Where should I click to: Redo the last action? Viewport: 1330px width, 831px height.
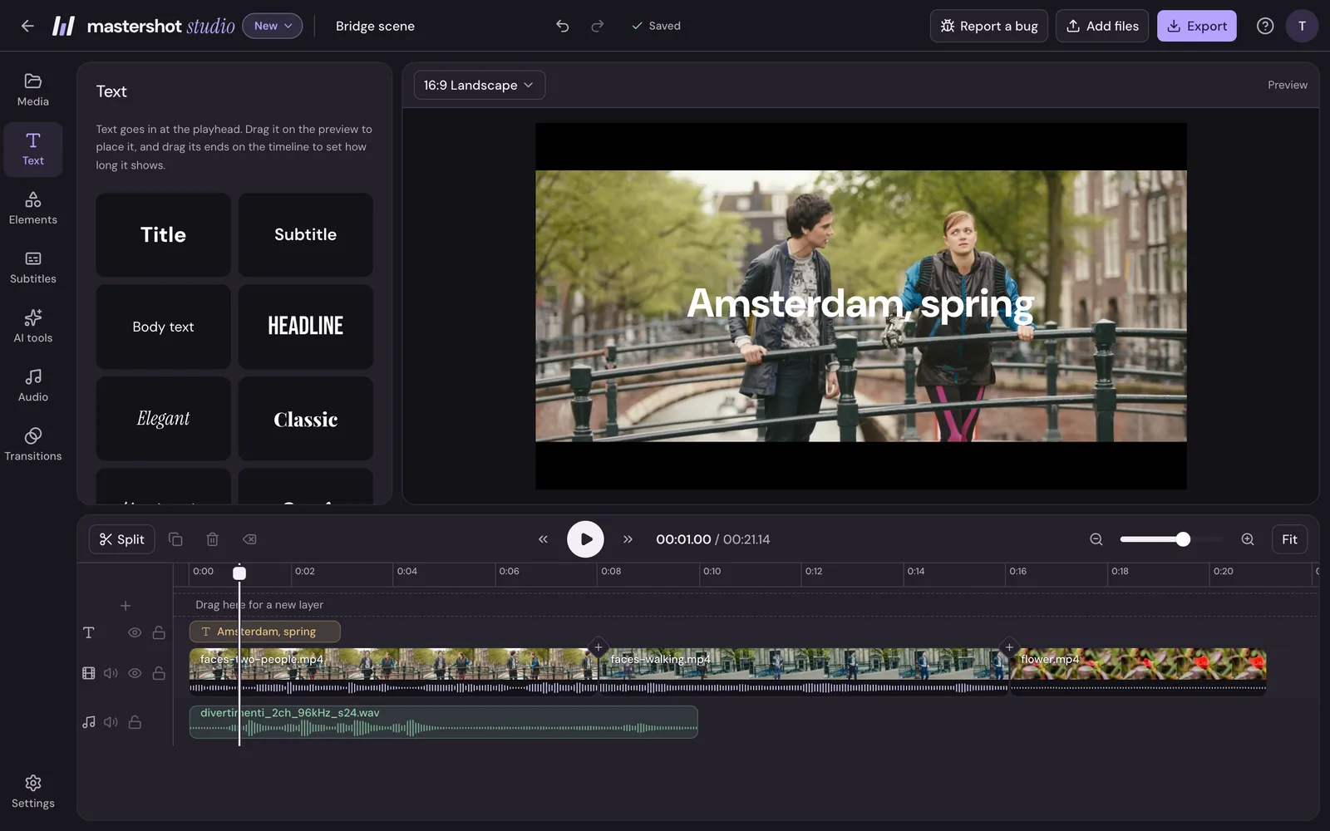tap(597, 26)
